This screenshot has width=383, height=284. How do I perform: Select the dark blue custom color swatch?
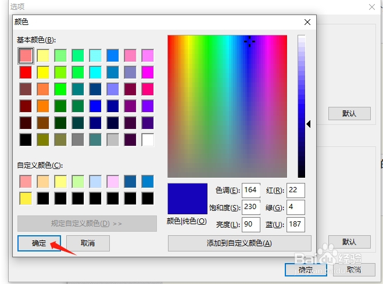pos(130,182)
